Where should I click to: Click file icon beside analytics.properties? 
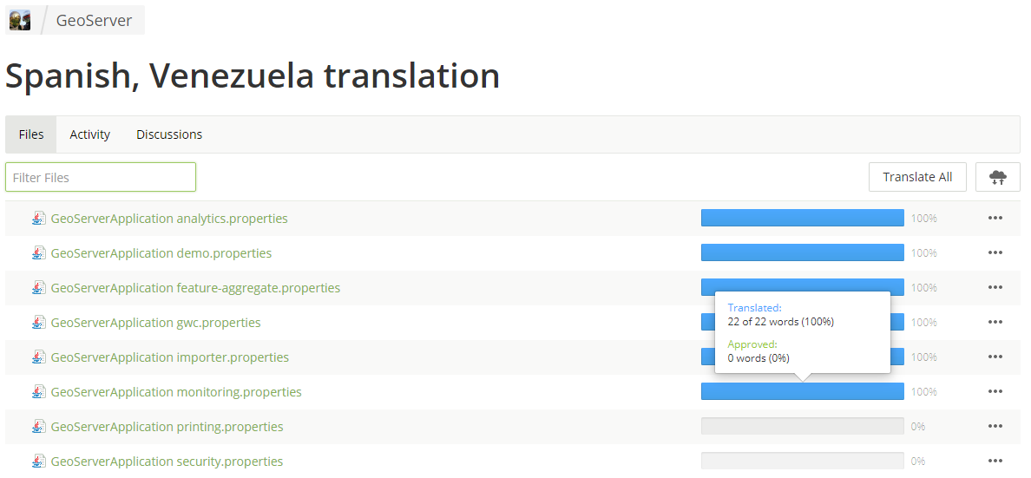pos(39,219)
